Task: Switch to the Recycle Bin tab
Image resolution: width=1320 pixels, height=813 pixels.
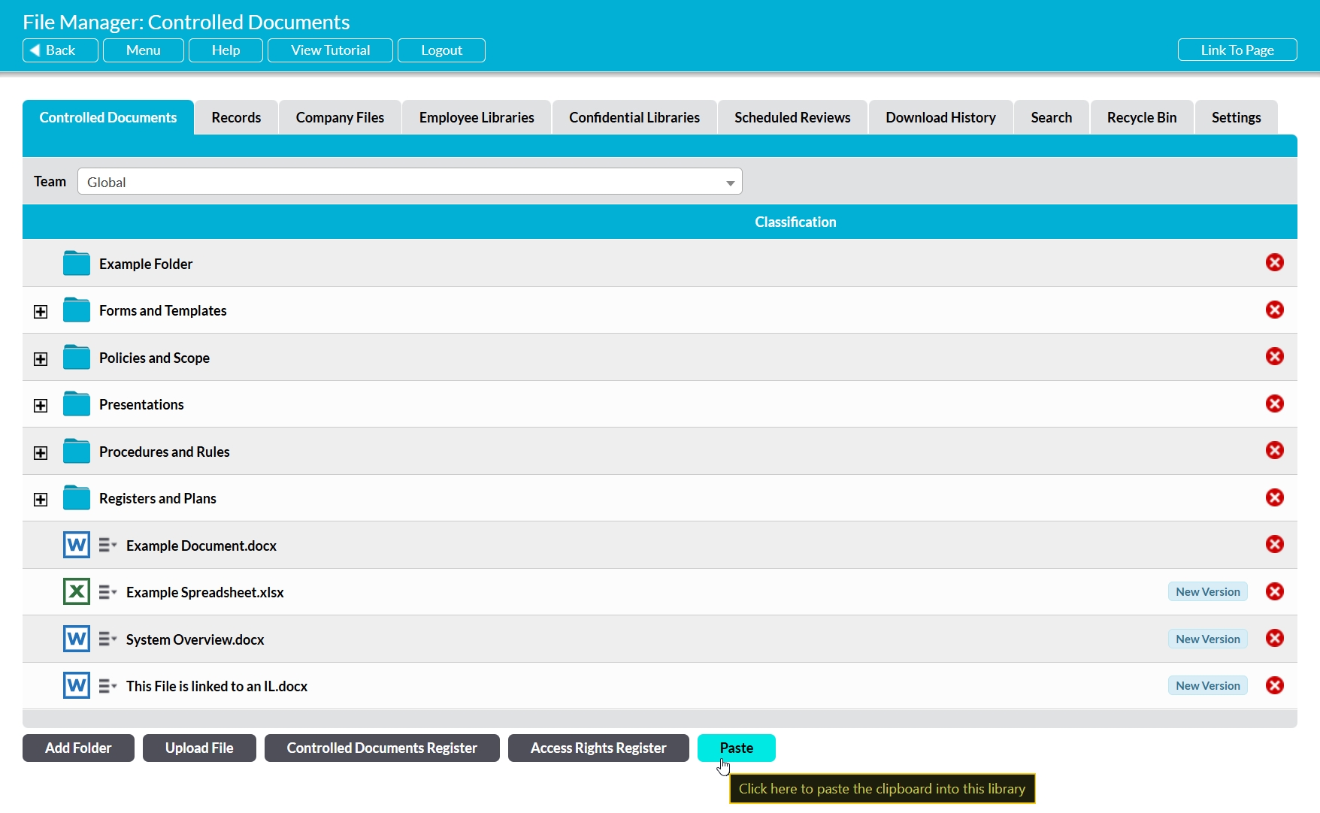Action: pyautogui.click(x=1141, y=118)
